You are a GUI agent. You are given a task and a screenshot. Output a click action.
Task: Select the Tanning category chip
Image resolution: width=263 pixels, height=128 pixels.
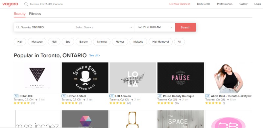pos(102,42)
